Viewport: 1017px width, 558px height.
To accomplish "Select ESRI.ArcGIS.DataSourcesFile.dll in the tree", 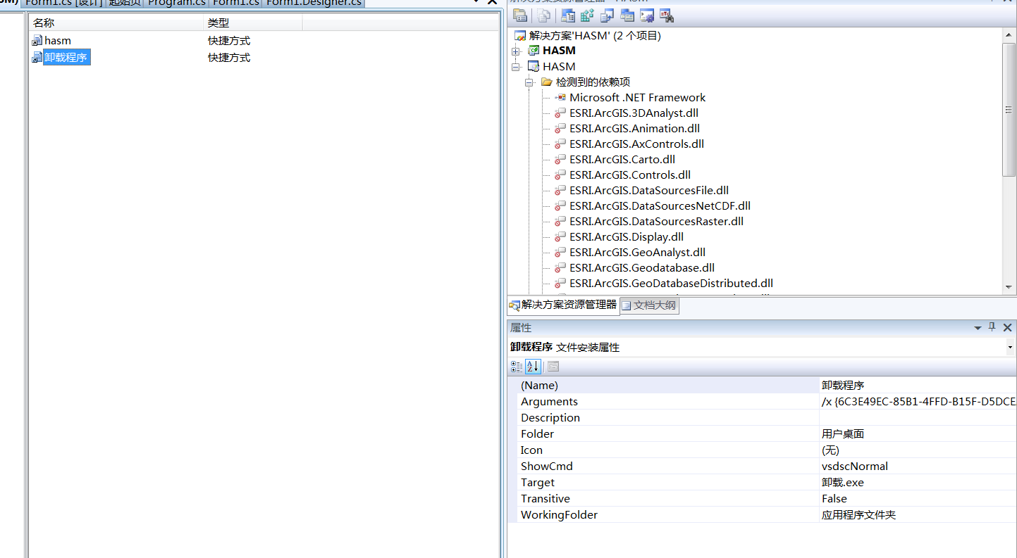I will [649, 191].
